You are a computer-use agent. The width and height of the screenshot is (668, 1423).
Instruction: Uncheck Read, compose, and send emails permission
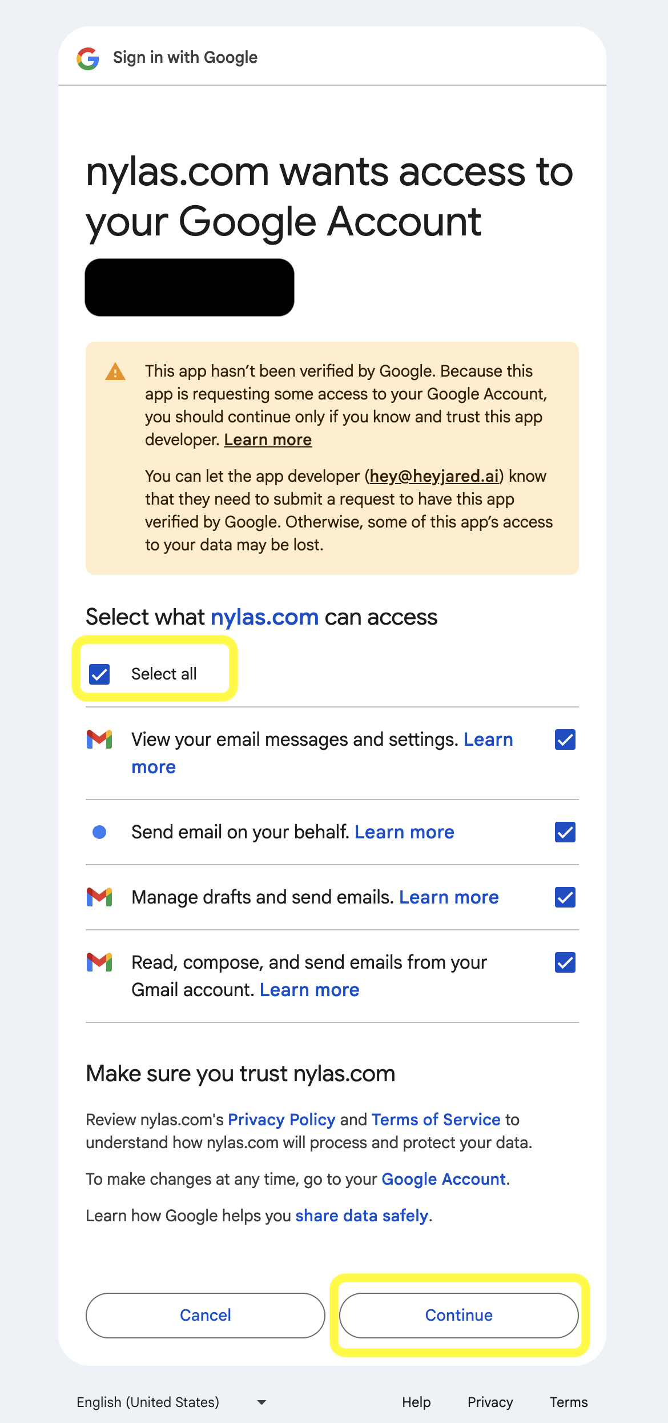coord(565,962)
